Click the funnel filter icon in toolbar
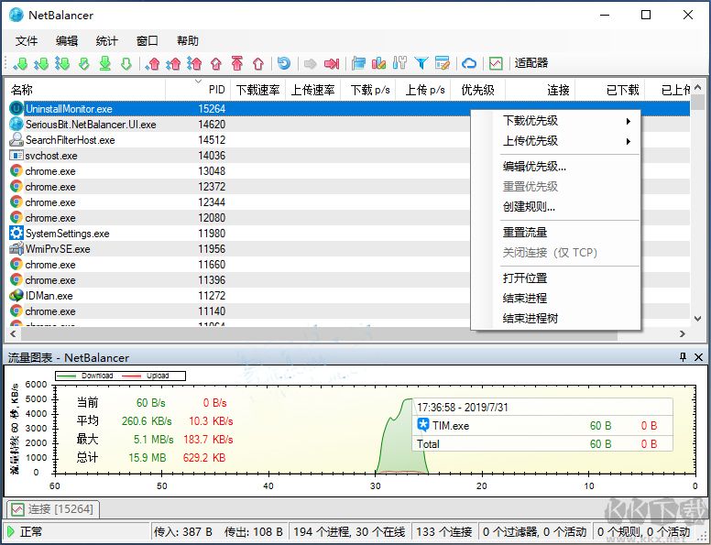 tap(421, 63)
